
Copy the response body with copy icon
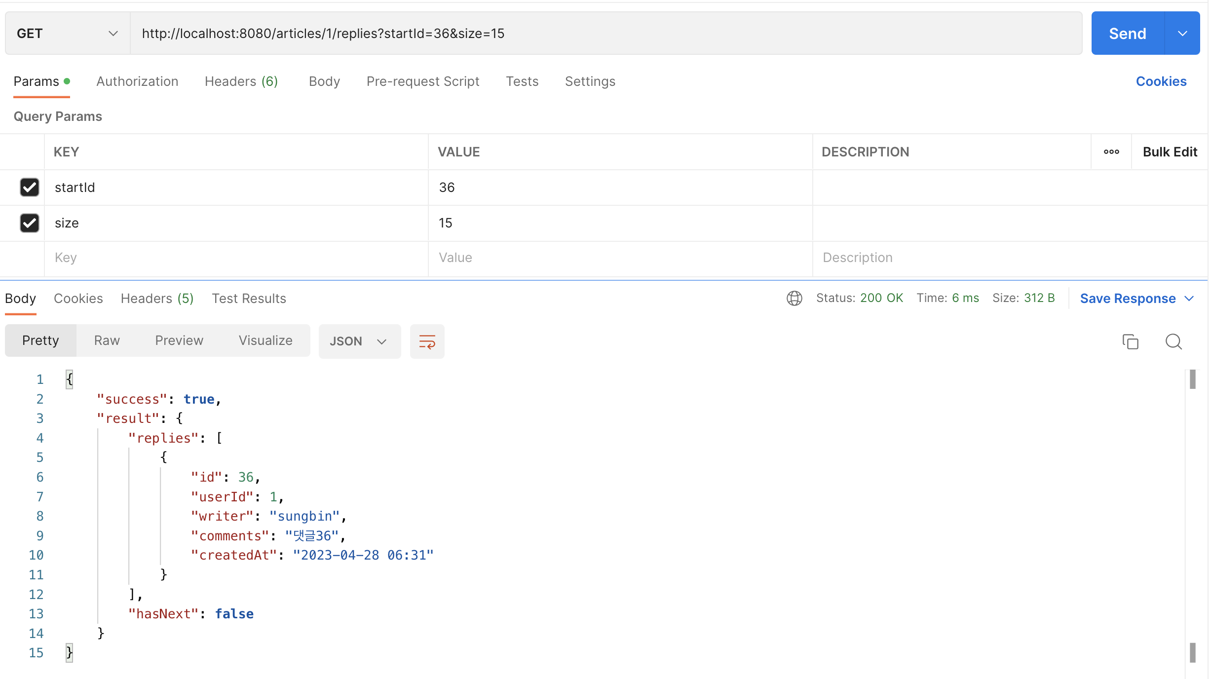[1130, 341]
